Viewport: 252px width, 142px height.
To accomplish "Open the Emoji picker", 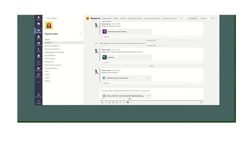I will tap(109, 103).
